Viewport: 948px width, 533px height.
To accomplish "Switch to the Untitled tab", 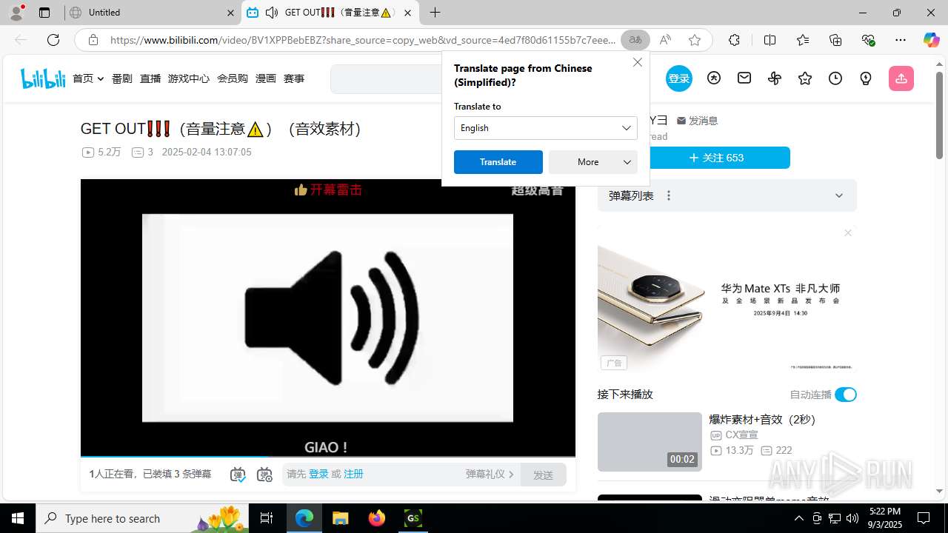I will click(x=152, y=13).
